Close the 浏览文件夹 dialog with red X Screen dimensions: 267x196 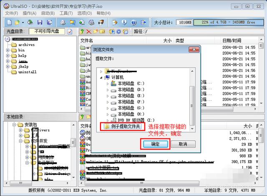[x=194, y=50]
